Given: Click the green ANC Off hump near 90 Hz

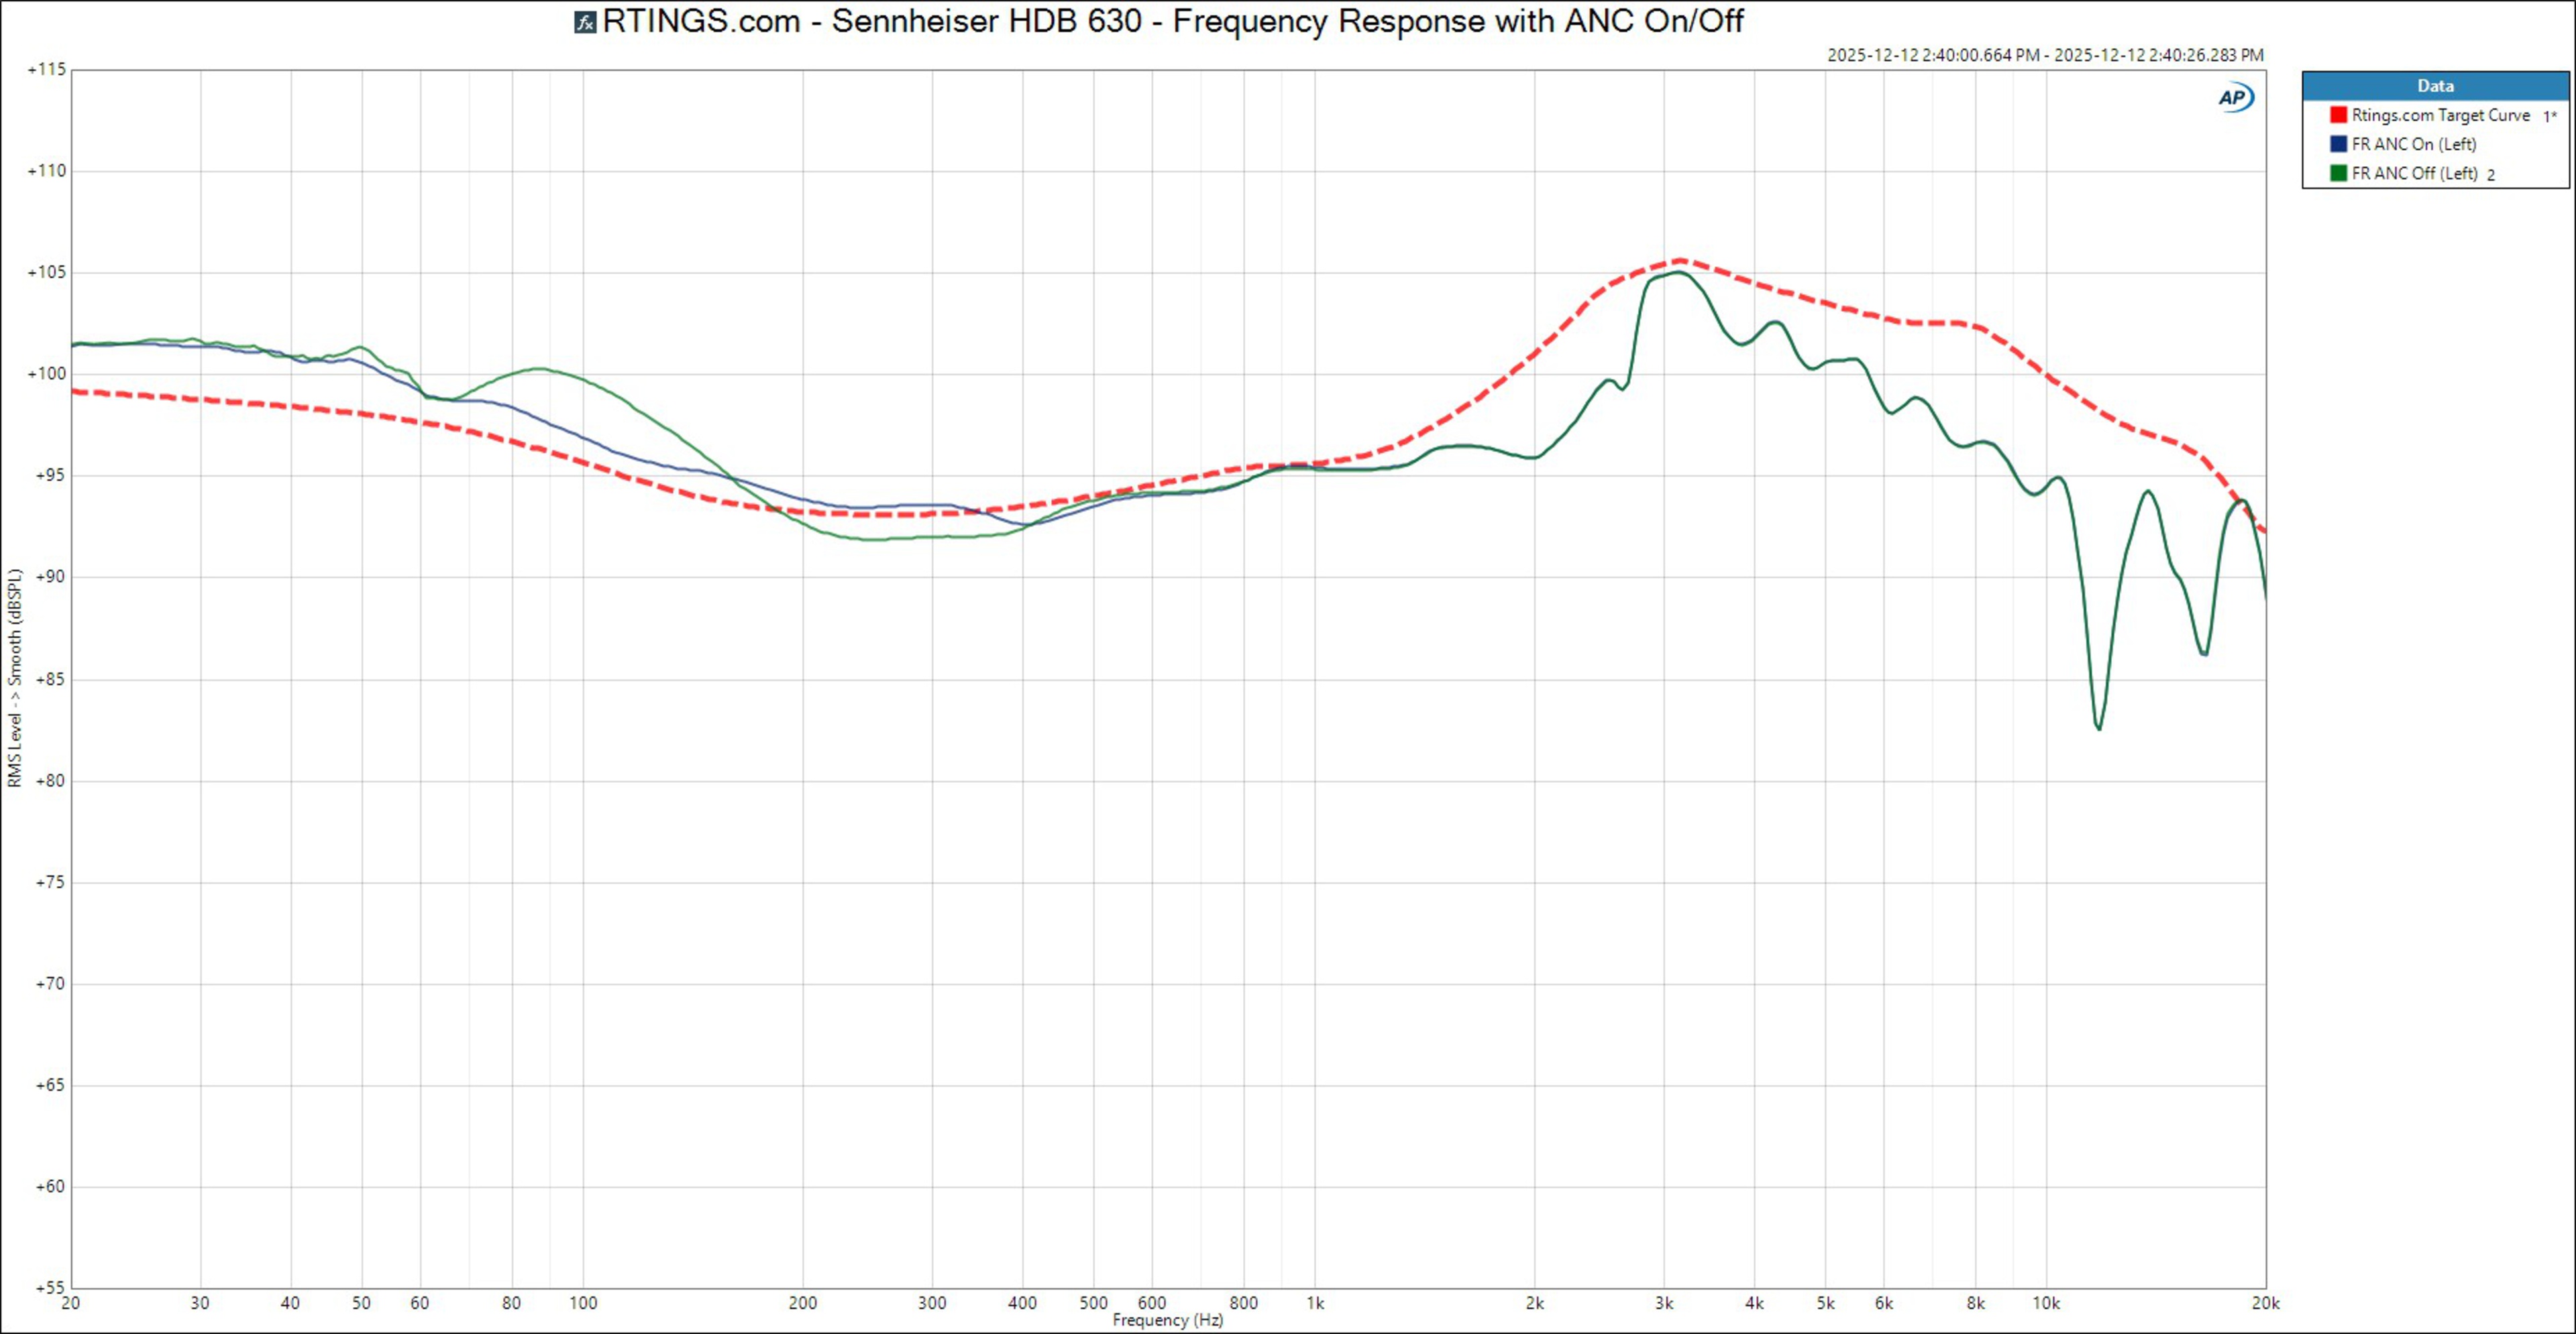Looking at the screenshot, I should (538, 369).
